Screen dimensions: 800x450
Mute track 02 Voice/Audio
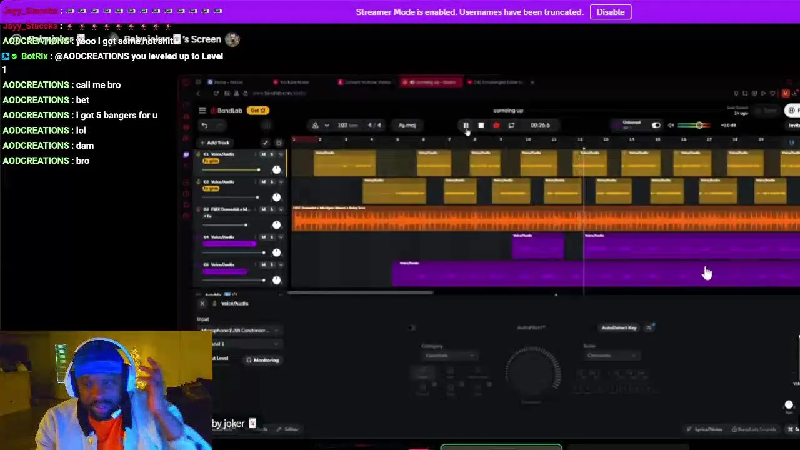coord(263,182)
